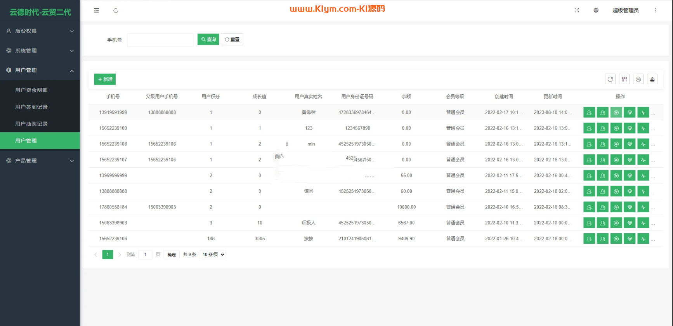673x326 pixels.
Task: Click the 成长值 column header
Action: (x=260, y=97)
